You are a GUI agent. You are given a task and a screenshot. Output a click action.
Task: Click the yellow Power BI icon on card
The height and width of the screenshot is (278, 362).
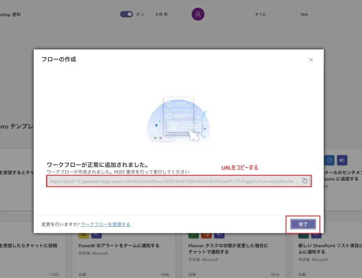(x=84, y=235)
